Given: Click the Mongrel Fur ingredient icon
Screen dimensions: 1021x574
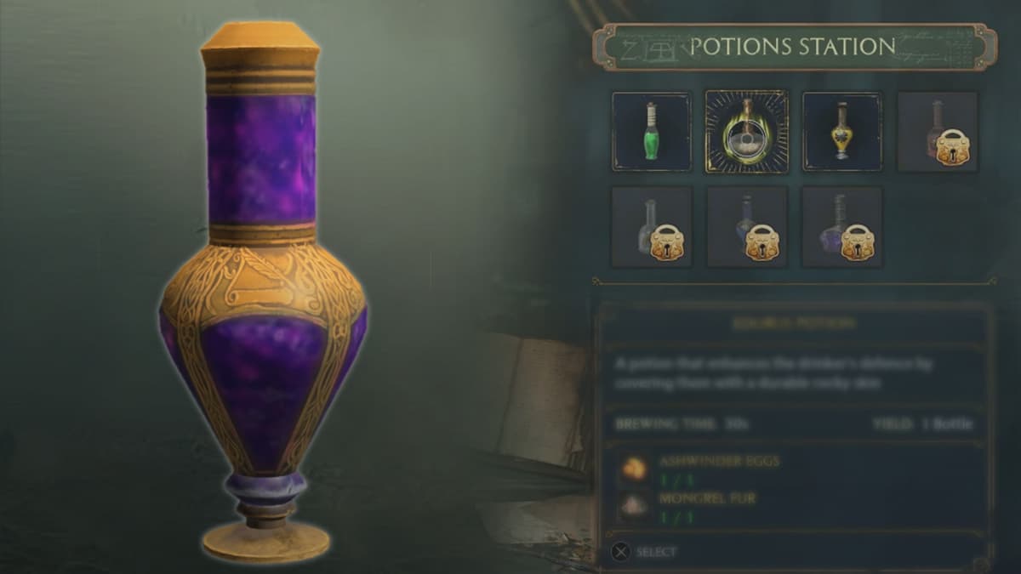Looking at the screenshot, I should pyautogui.click(x=632, y=507).
